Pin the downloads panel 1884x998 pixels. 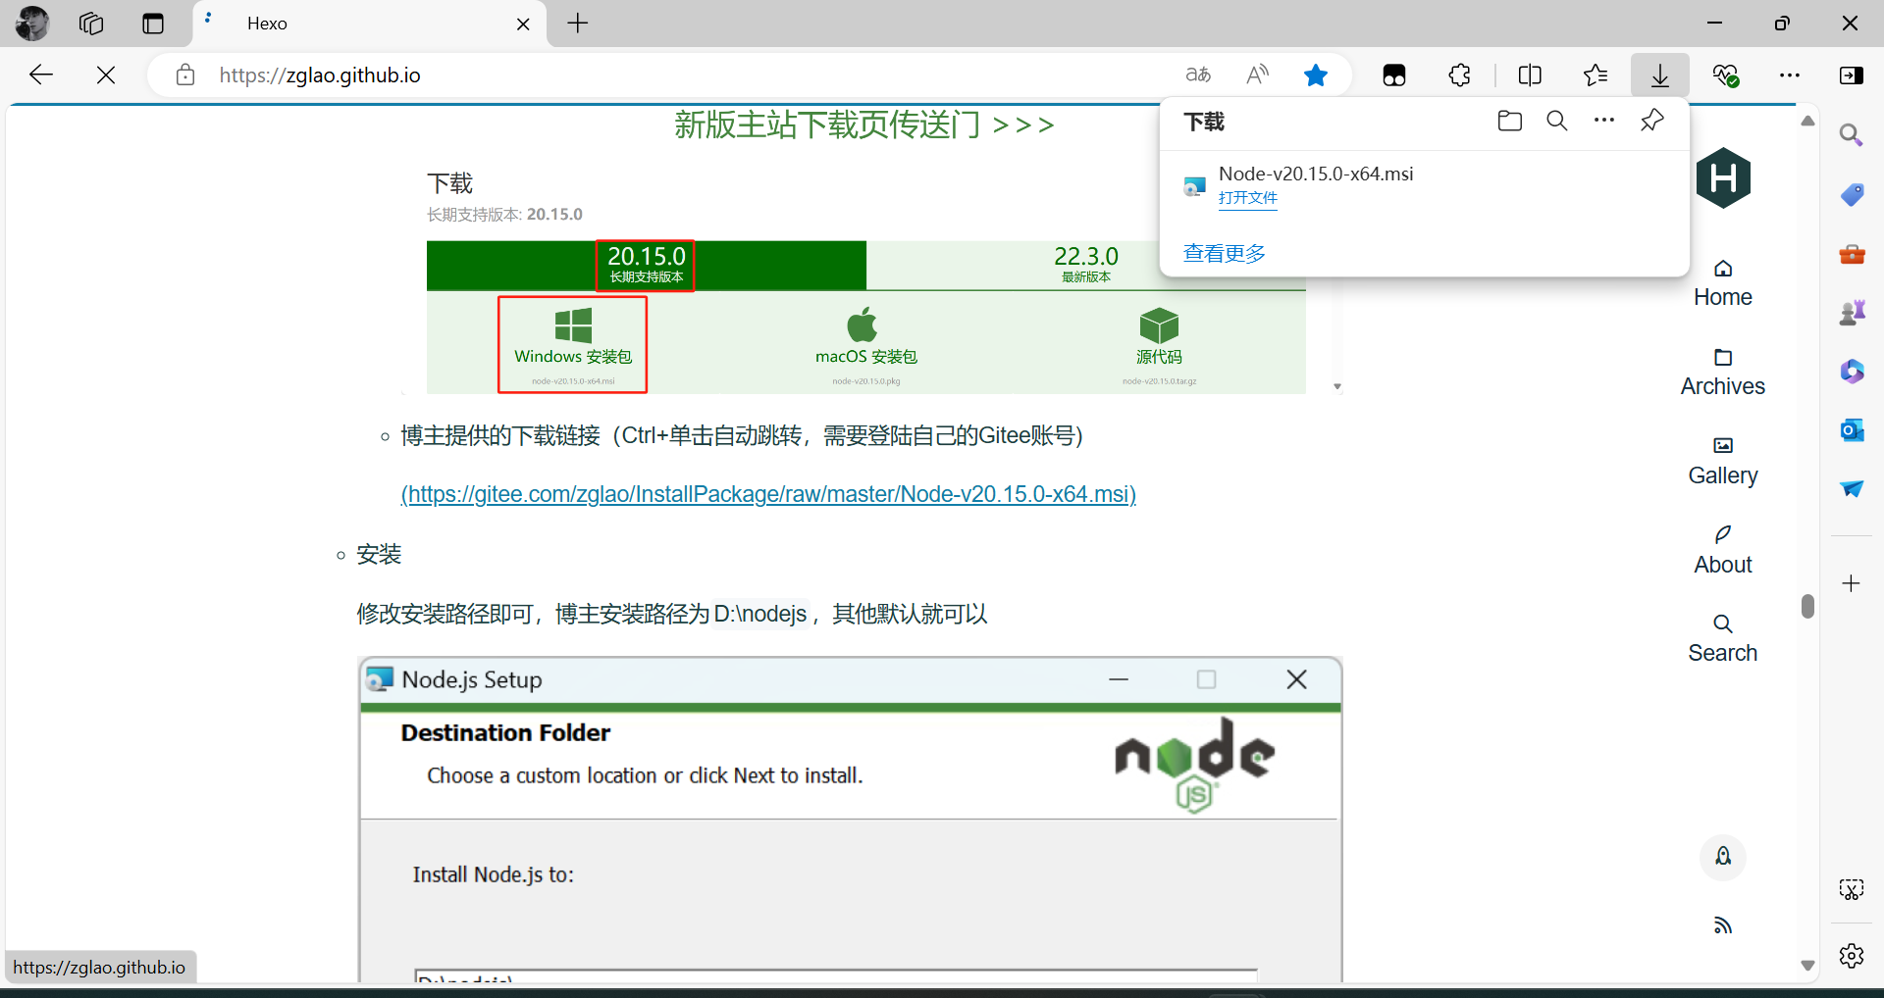click(1652, 121)
